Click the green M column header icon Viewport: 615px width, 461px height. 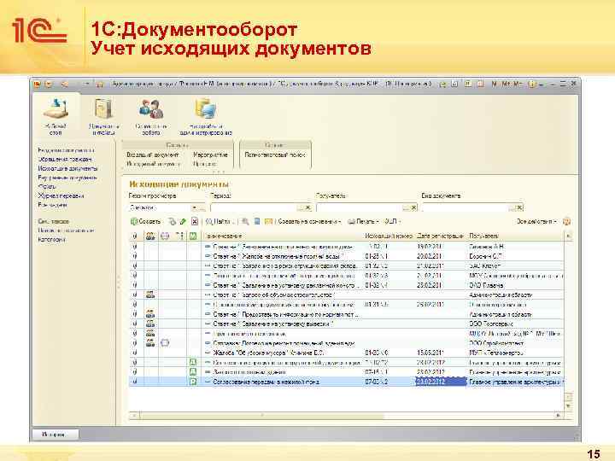(193, 236)
